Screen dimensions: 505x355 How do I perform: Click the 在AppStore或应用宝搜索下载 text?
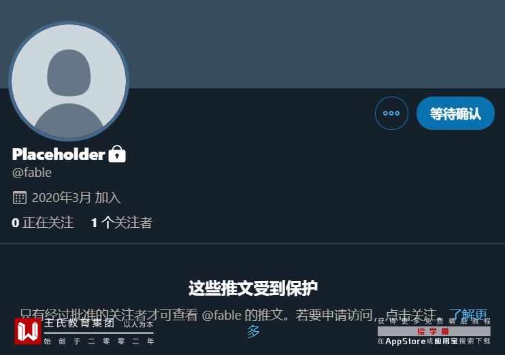click(434, 341)
